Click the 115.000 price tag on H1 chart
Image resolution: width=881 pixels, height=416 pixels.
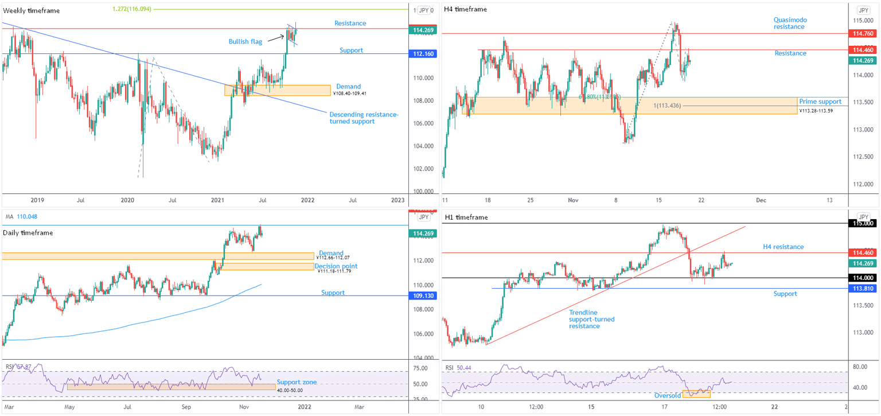863,223
